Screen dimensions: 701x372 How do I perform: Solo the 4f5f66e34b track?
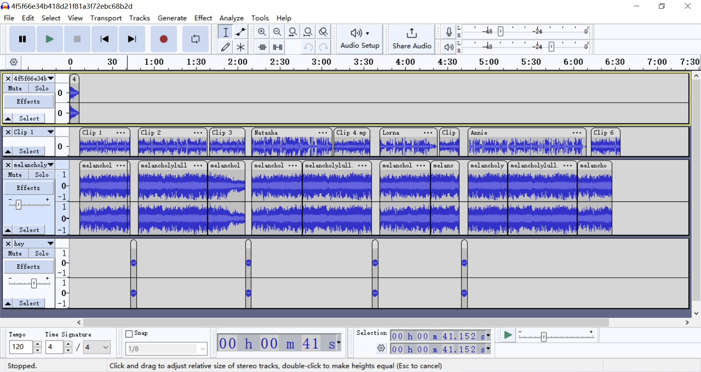[42, 88]
